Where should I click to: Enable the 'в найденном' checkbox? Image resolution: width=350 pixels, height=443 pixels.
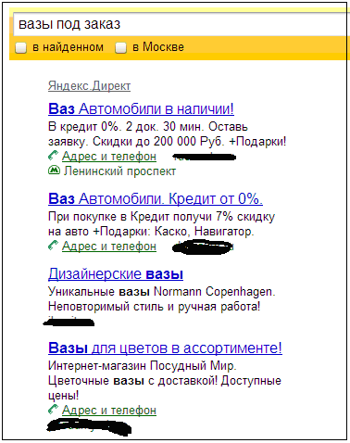pyautogui.click(x=21, y=48)
